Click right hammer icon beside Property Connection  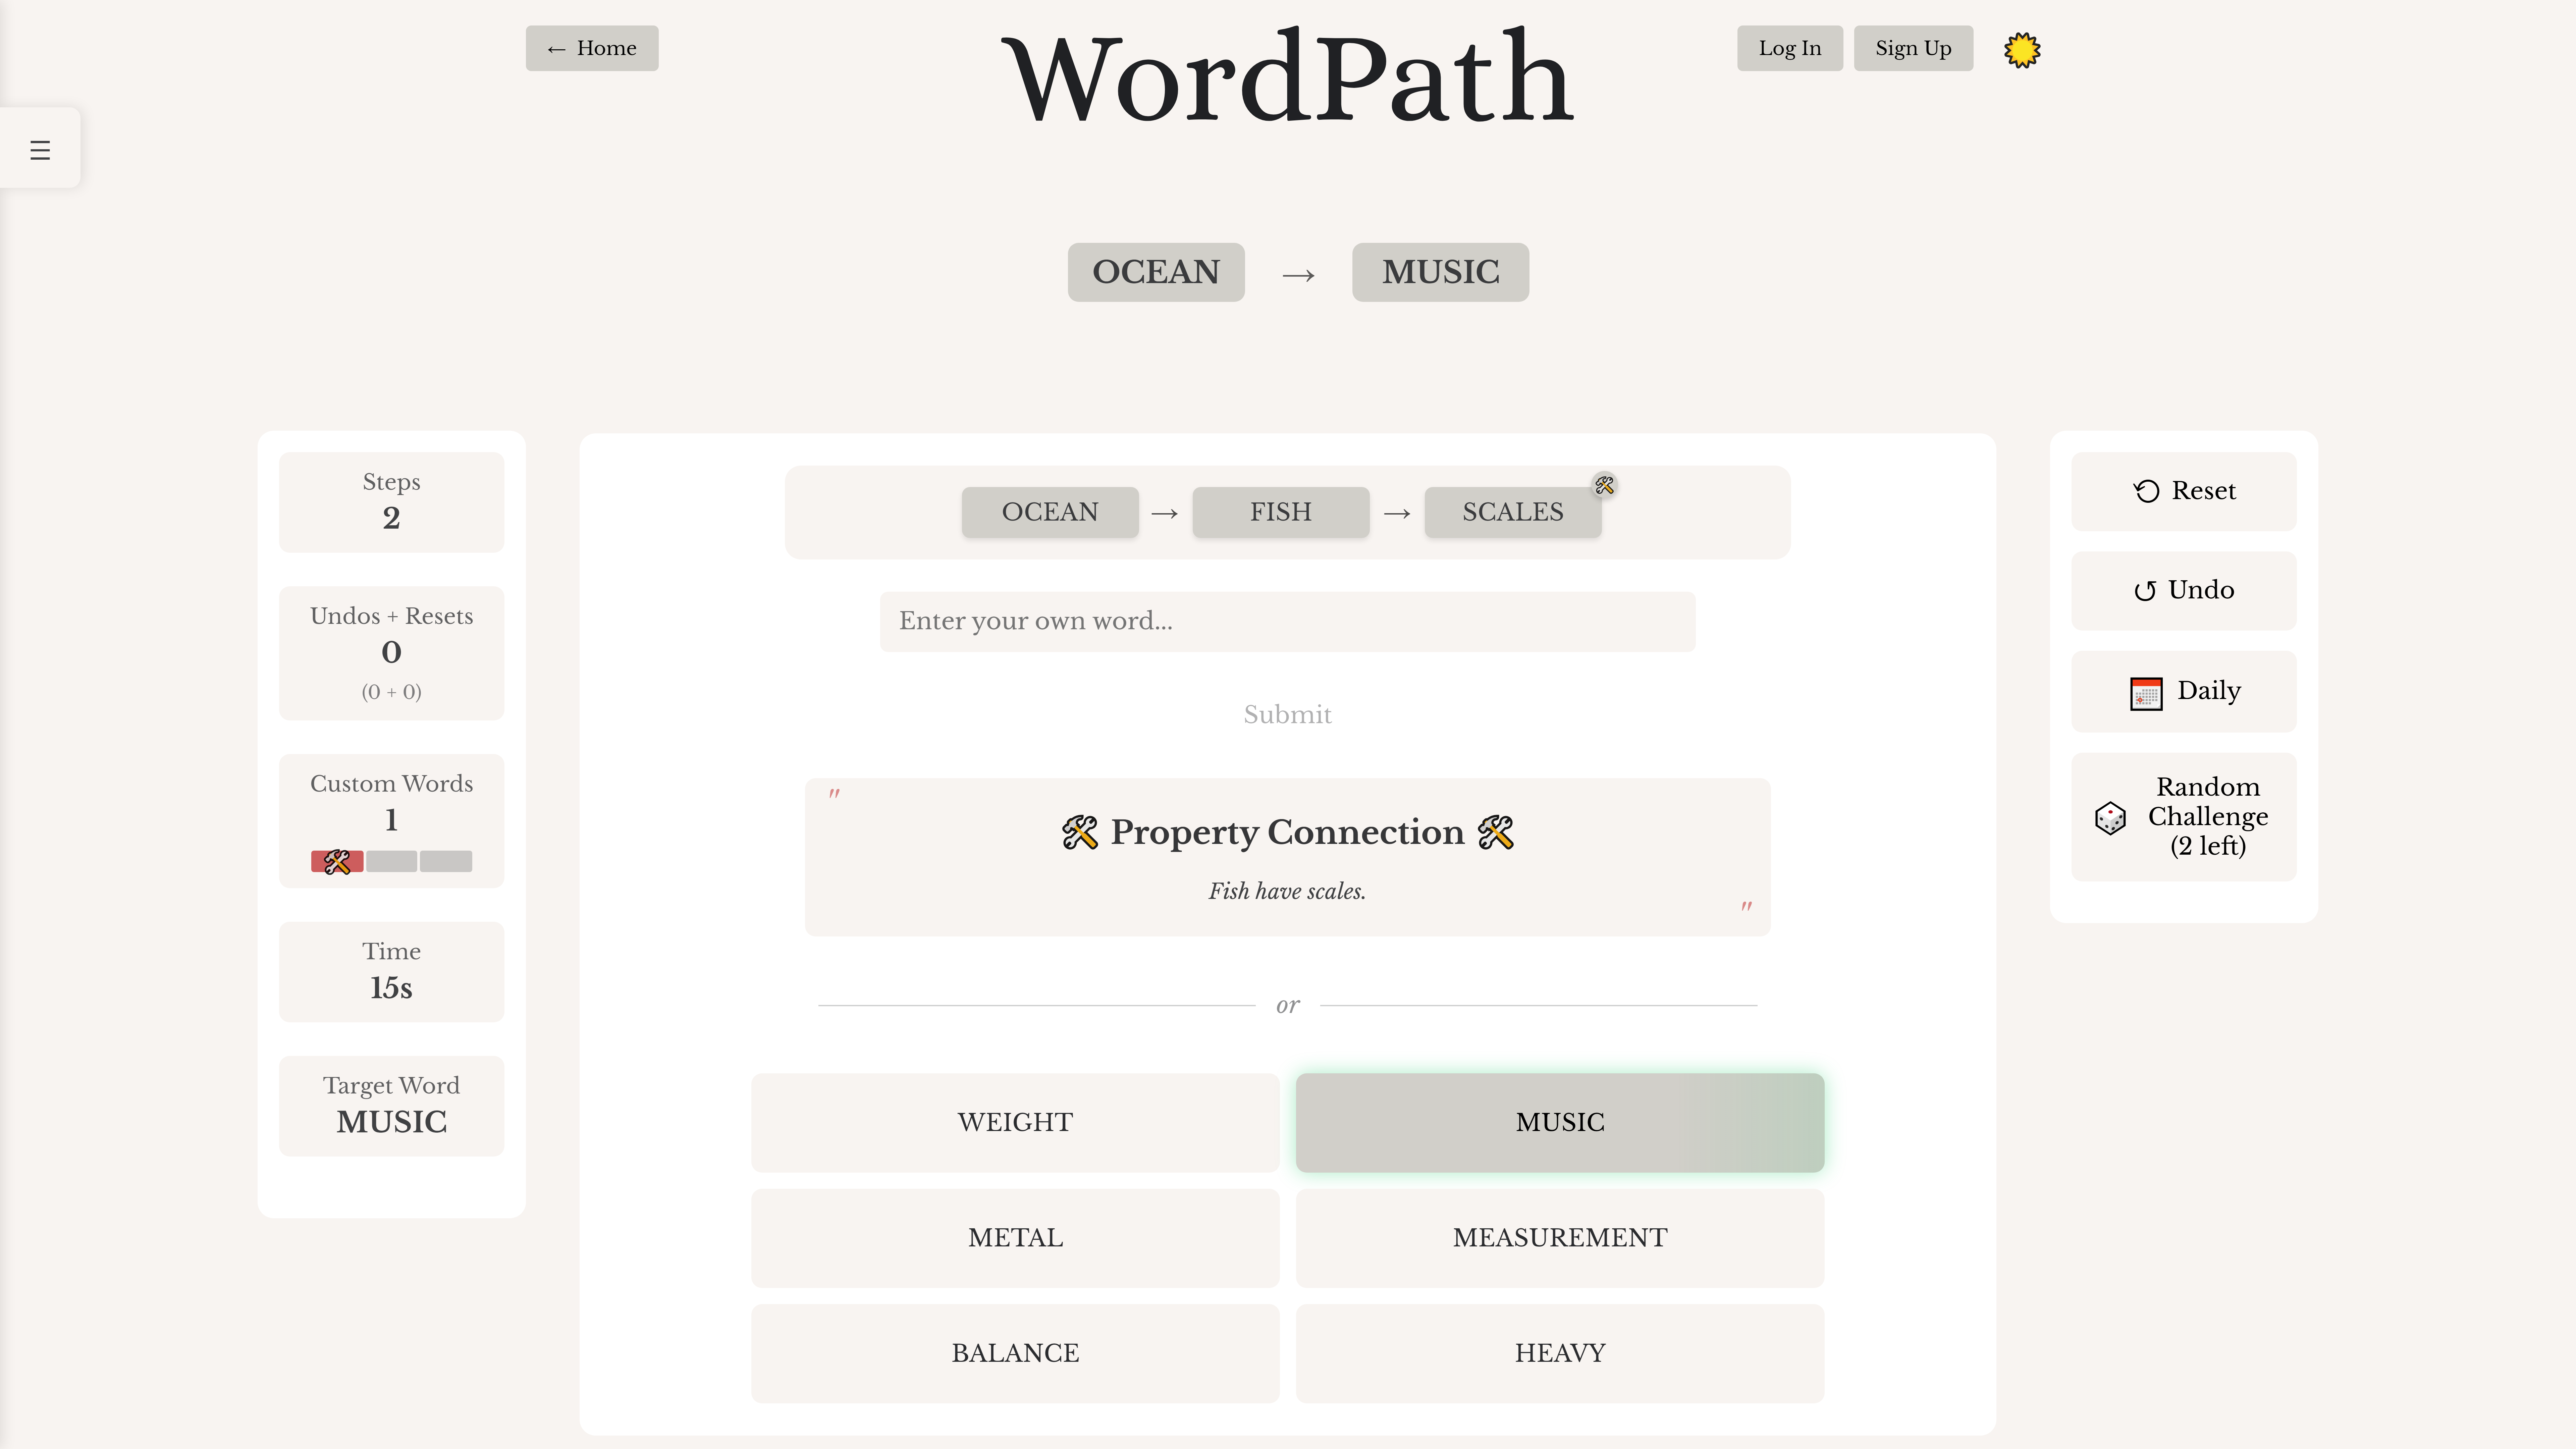coord(1496,832)
